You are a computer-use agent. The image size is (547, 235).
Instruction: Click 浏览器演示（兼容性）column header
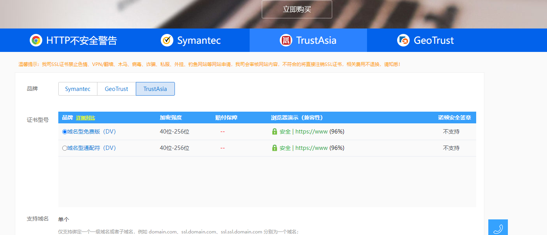297,117
